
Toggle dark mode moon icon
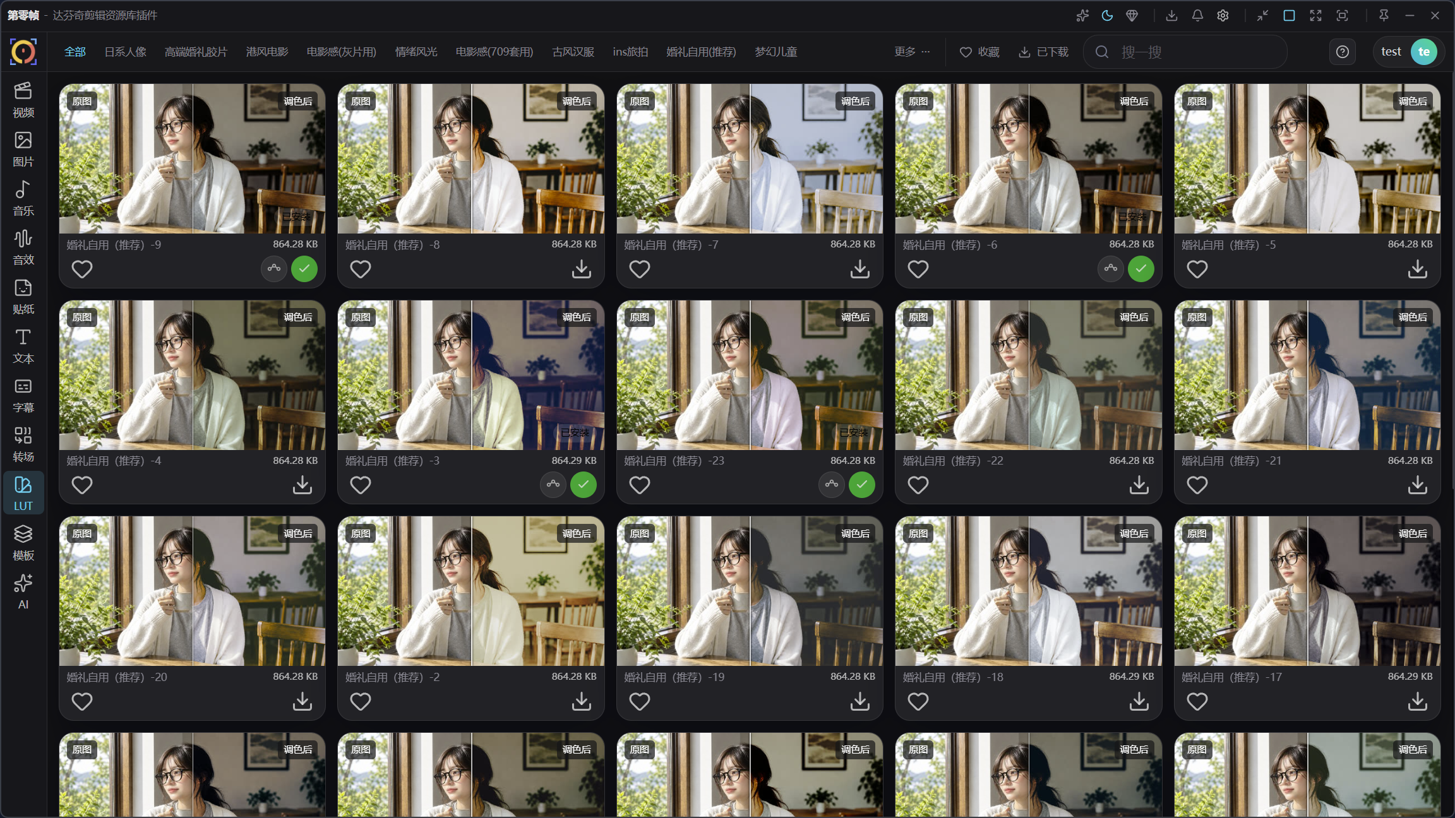(x=1107, y=16)
